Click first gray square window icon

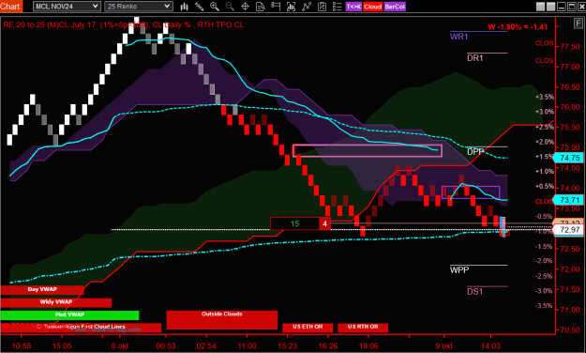click(540, 7)
